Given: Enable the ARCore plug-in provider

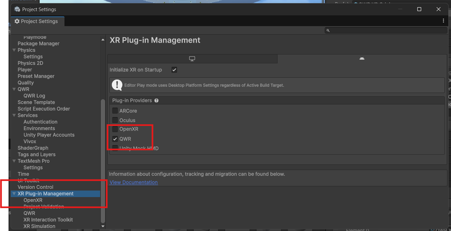Looking at the screenshot, I should pos(115,111).
